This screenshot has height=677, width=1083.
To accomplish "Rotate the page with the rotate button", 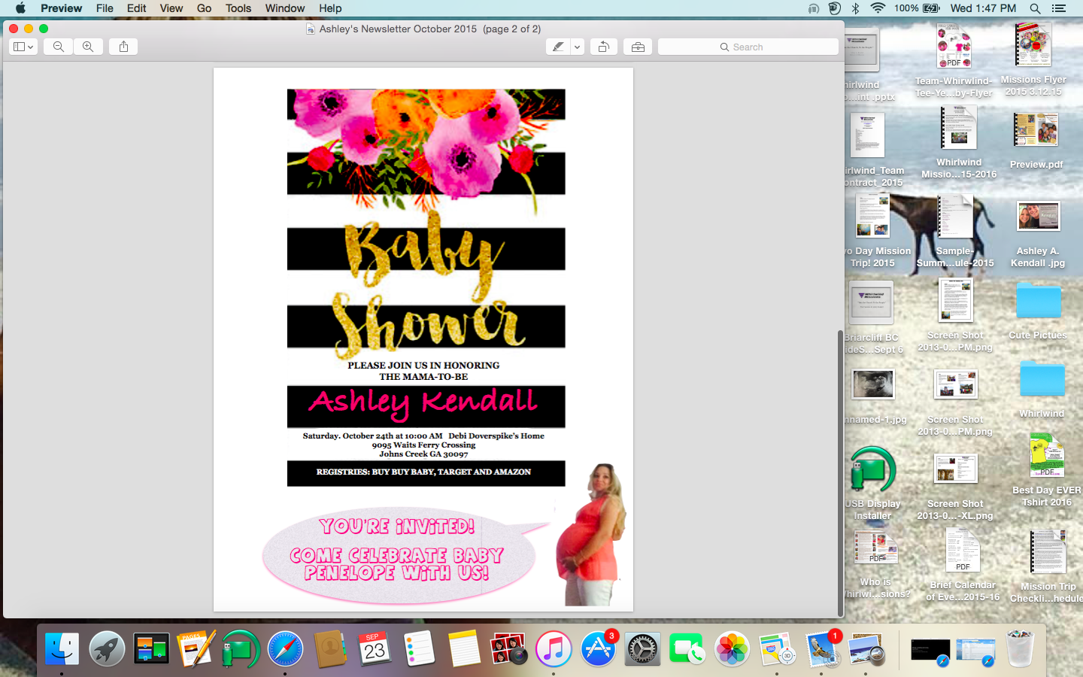I will point(603,47).
